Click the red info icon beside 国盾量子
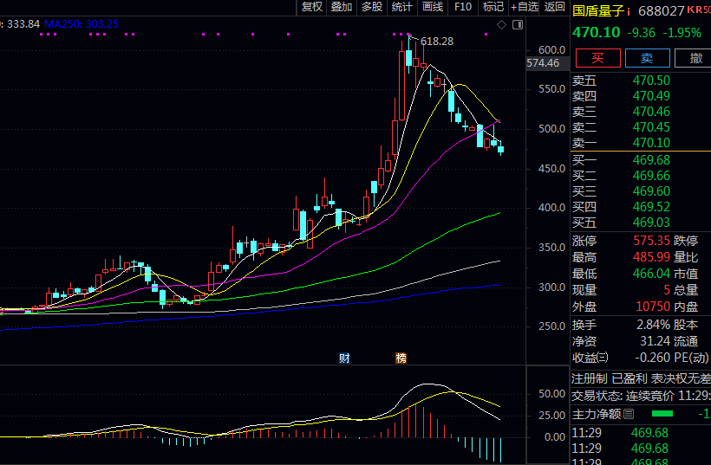711x465 pixels. pyautogui.click(x=629, y=12)
